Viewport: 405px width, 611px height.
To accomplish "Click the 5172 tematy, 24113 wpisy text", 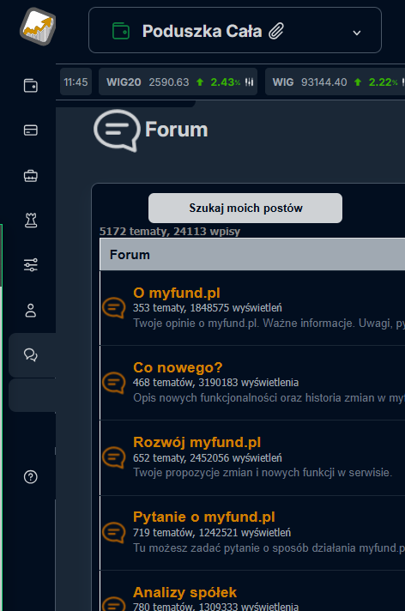I will (170, 231).
